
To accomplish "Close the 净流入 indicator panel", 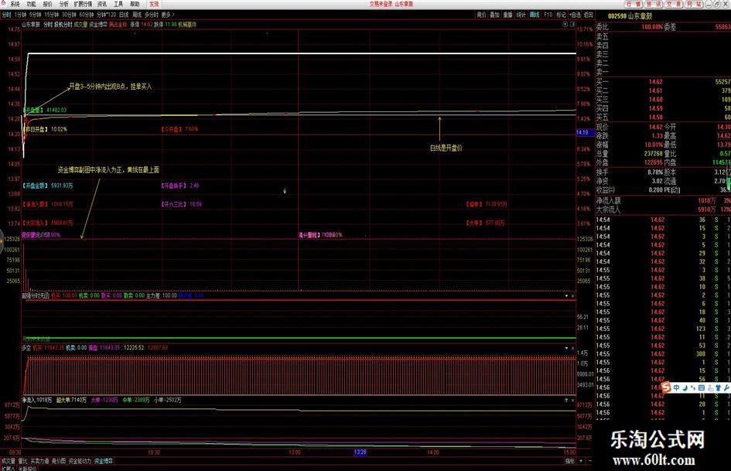I will pyautogui.click(x=573, y=400).
